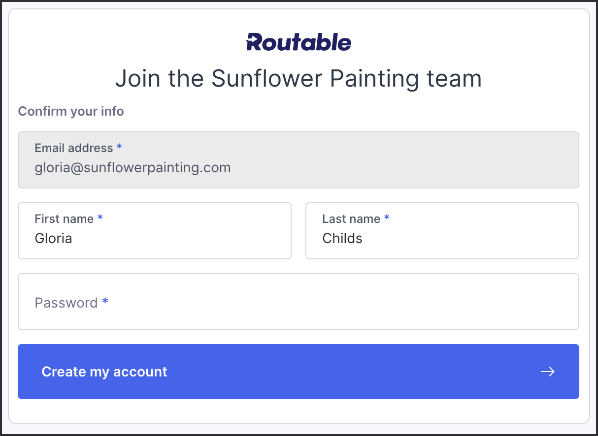Focus the Last name input field
Image resolution: width=598 pixels, height=436 pixels.
point(442,231)
